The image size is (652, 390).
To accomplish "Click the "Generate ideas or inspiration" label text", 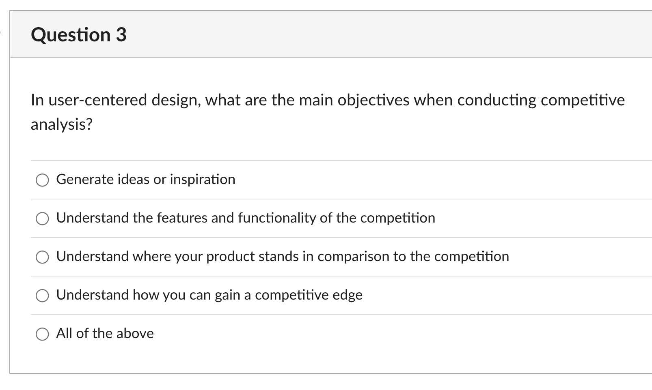I will [x=145, y=179].
